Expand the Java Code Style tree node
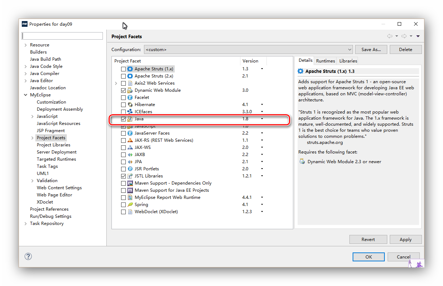The image size is (443, 286). (25, 66)
